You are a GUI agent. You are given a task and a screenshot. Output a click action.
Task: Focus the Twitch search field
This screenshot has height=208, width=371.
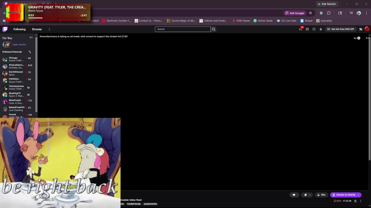(183, 29)
